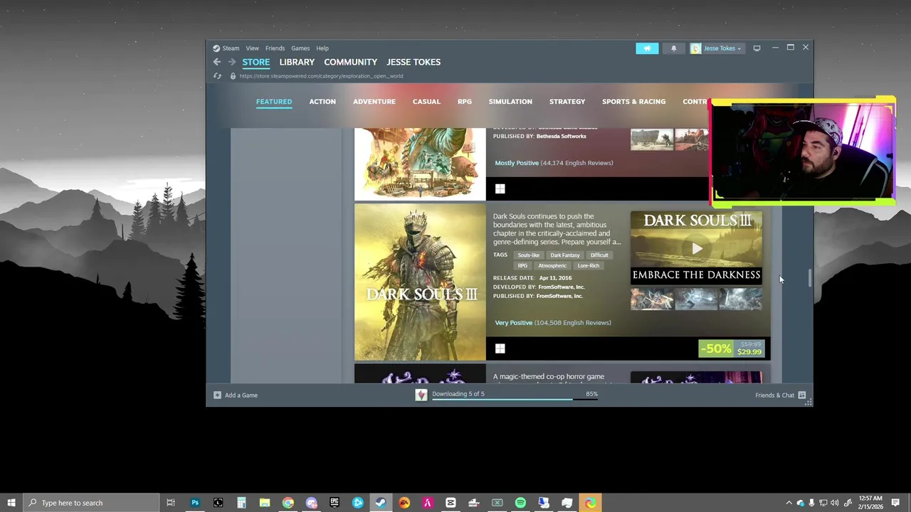The height and width of the screenshot is (512, 911).
Task: Click the Souls-like tag
Action: tap(529, 255)
